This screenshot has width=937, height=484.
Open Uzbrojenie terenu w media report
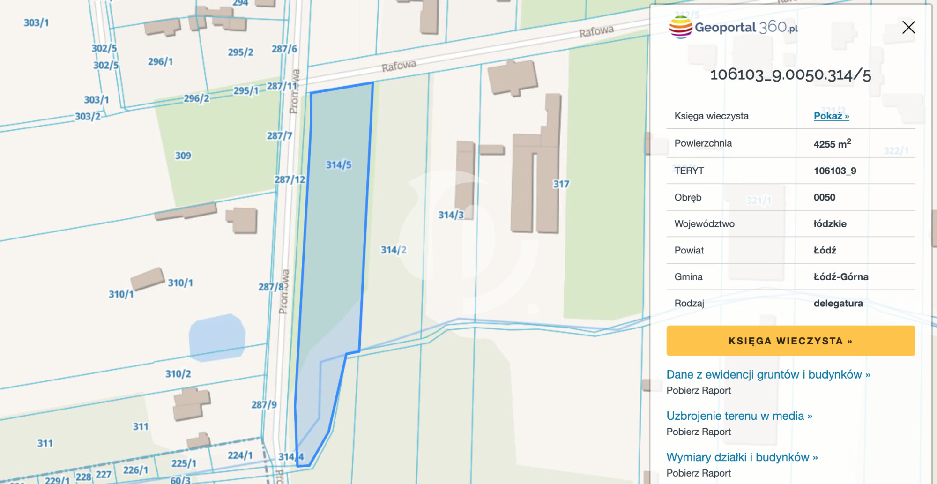tap(739, 416)
